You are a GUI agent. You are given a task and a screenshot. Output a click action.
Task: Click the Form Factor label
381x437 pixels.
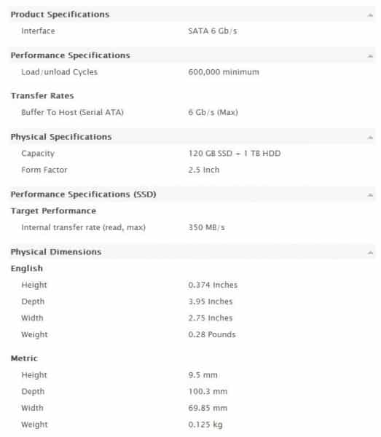coord(44,170)
